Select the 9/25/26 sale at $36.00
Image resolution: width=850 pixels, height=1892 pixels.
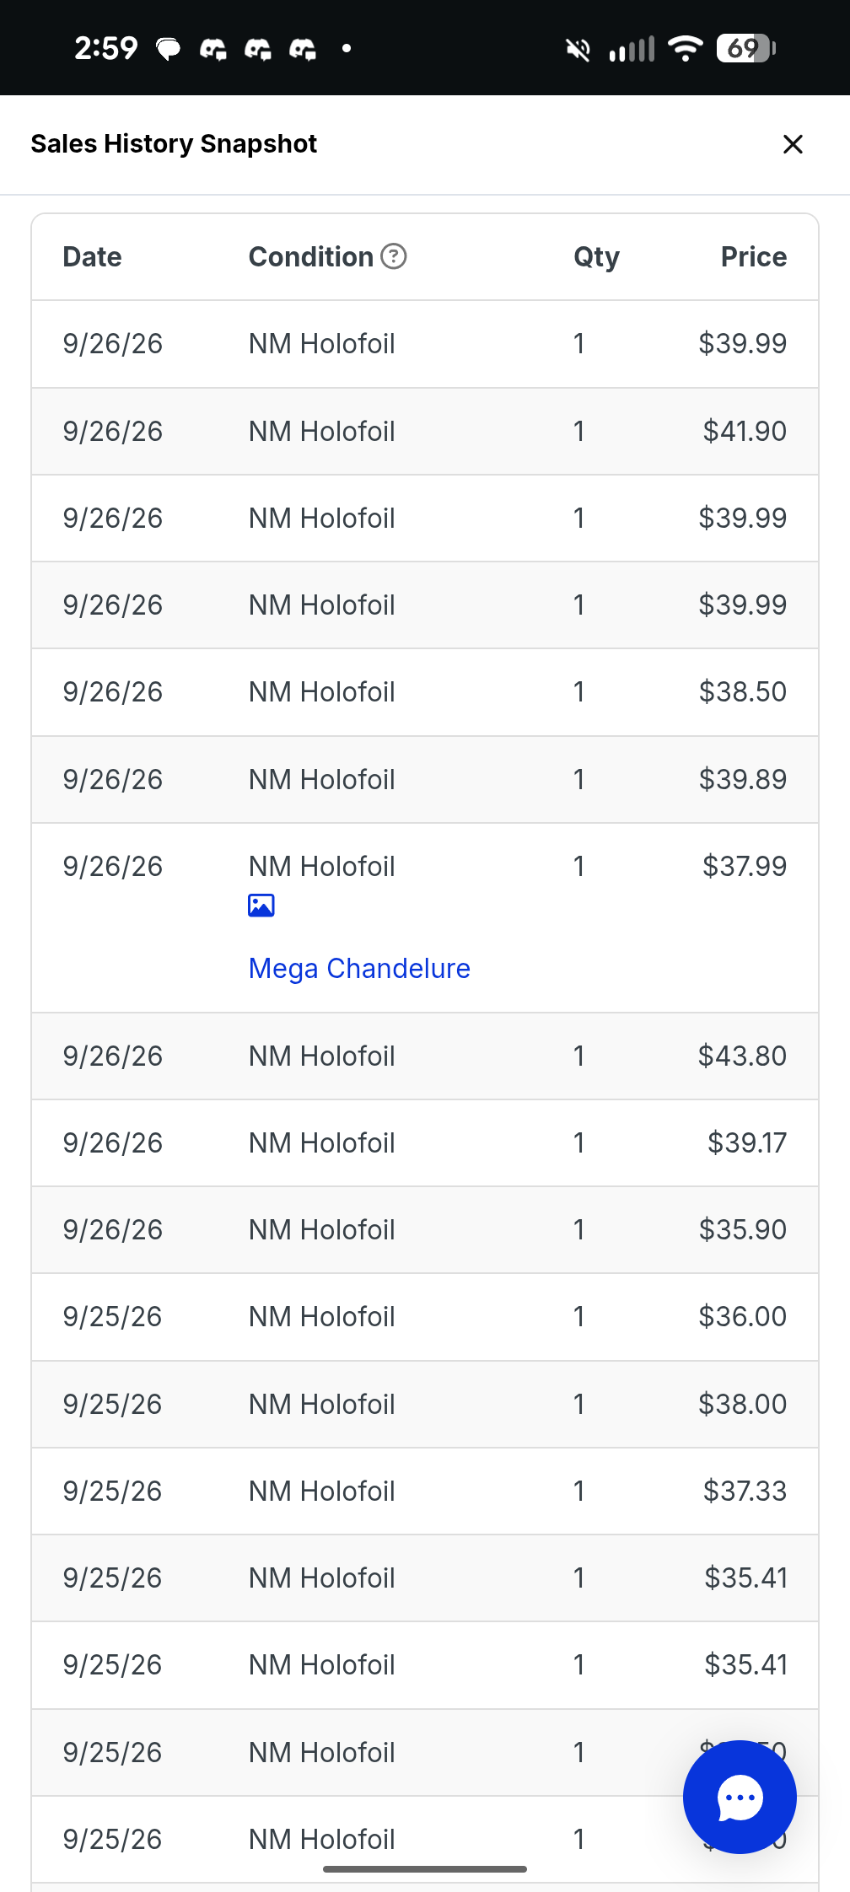[425, 1317]
